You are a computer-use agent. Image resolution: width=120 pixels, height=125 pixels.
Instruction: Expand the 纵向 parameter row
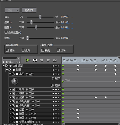pyautogui.click(x=10, y=89)
